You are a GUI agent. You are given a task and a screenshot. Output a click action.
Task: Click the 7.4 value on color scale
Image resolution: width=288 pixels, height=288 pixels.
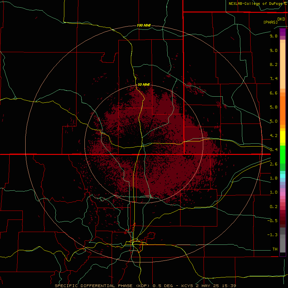coord(274,79)
